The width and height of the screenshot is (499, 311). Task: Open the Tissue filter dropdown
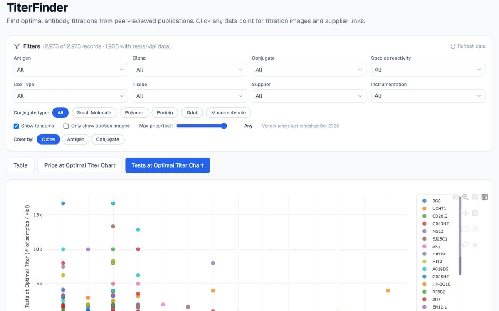[x=190, y=96]
